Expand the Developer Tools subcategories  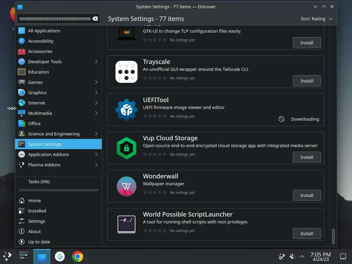tap(96, 62)
